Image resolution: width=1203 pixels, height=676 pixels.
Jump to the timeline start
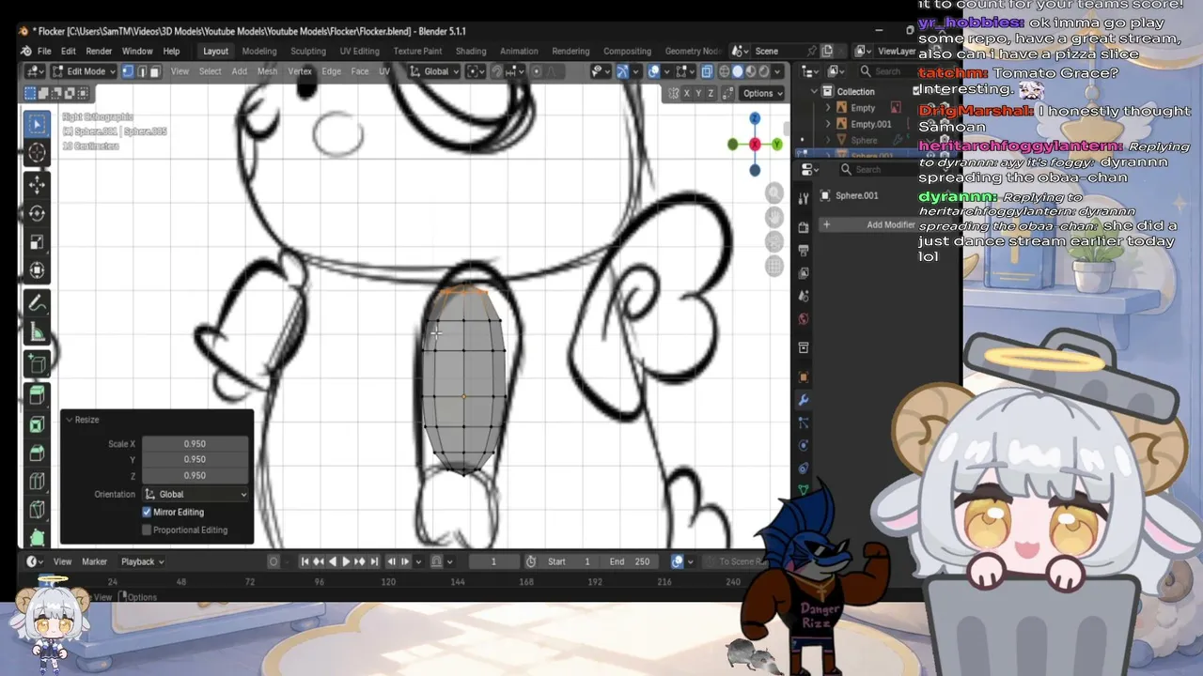coord(305,561)
